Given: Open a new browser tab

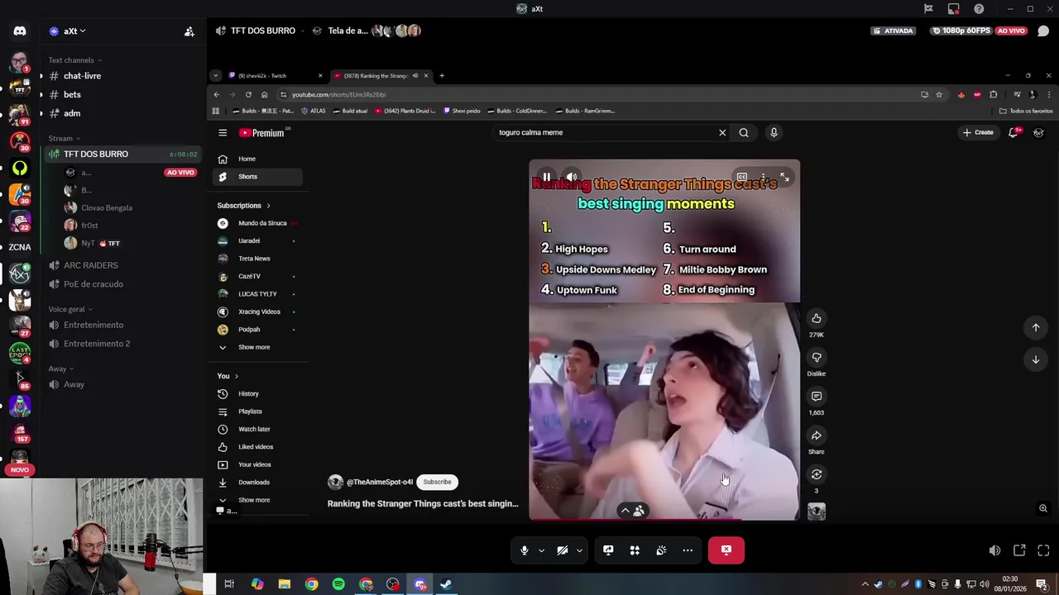Looking at the screenshot, I should point(442,76).
